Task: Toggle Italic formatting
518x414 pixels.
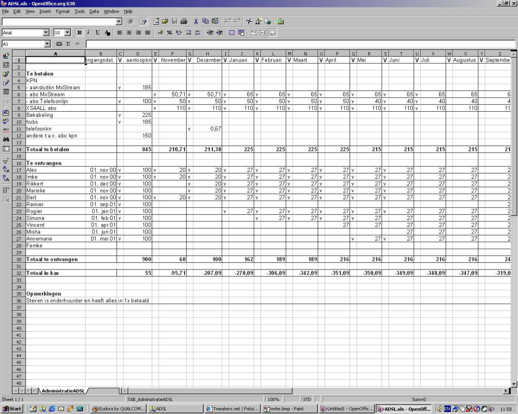Action: [x=88, y=33]
